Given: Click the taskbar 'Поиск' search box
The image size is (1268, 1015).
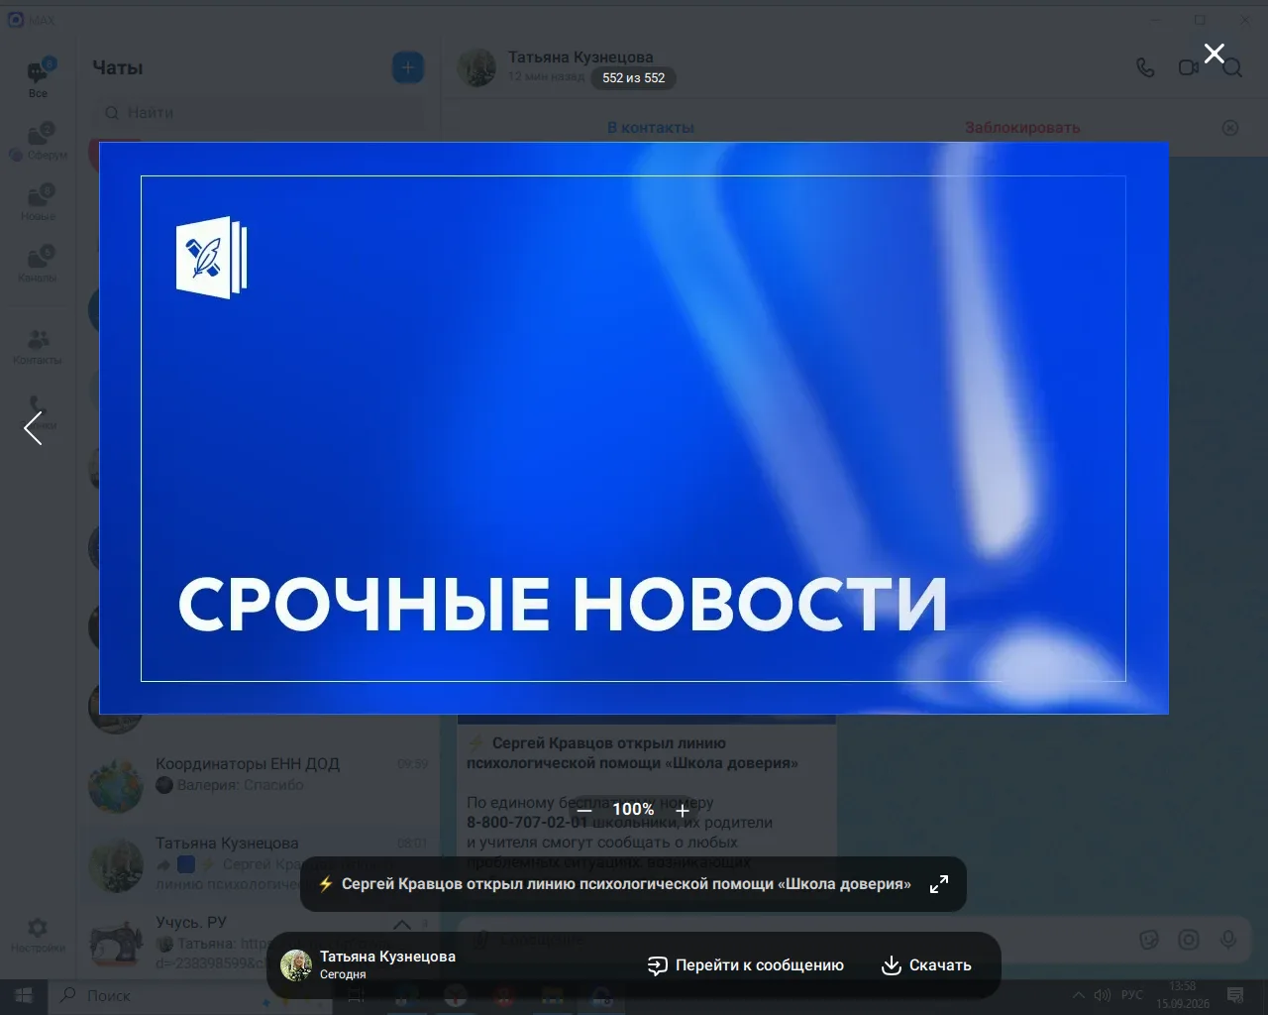Looking at the screenshot, I should click(x=188, y=995).
